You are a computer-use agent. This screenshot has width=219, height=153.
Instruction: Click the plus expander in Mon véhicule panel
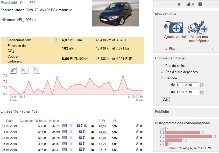212,49
